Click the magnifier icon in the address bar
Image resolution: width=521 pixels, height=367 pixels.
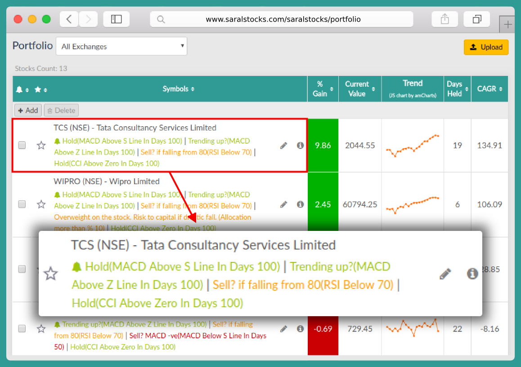click(161, 20)
